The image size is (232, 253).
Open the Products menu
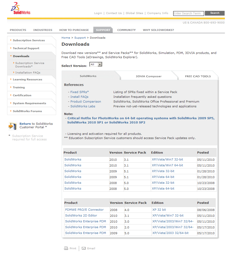click(18, 30)
